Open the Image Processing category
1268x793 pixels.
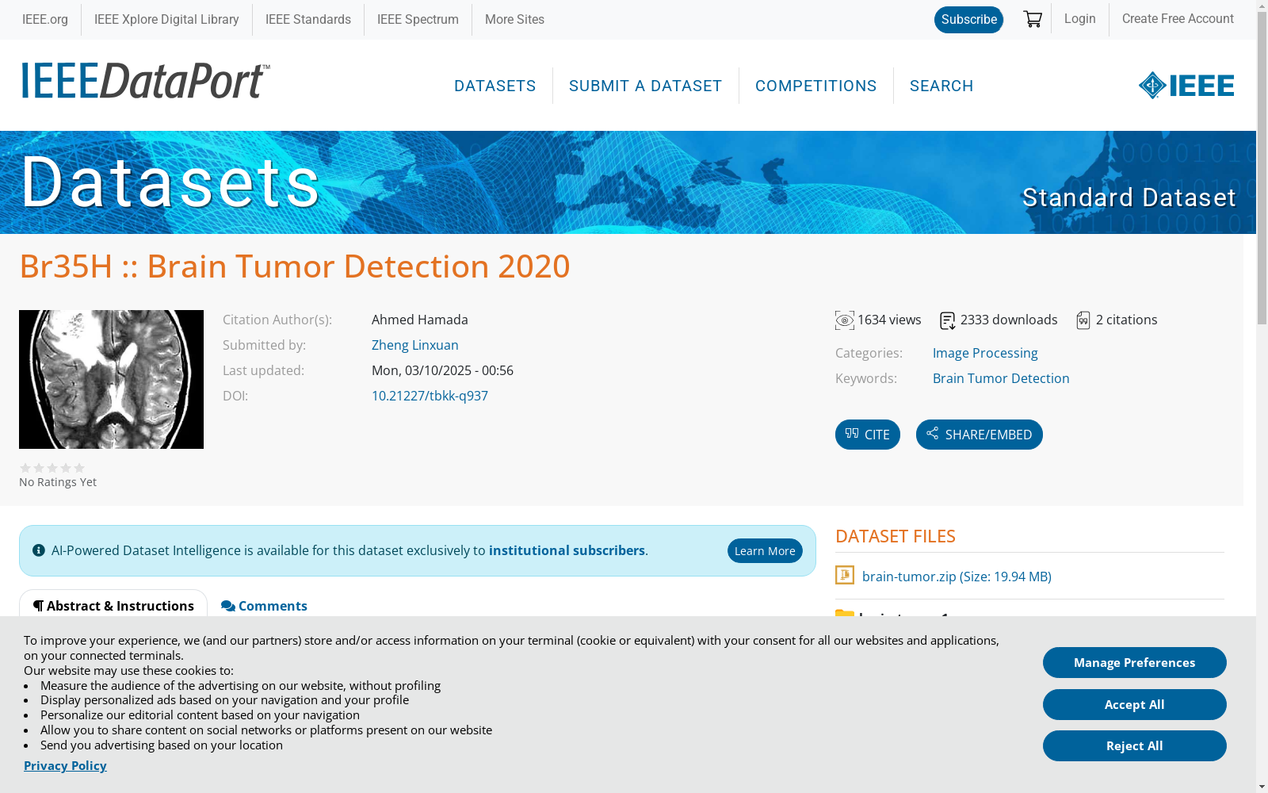(x=985, y=353)
